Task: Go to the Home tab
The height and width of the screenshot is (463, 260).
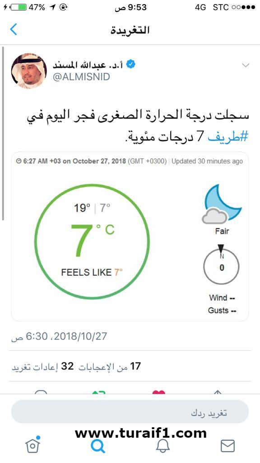Action: click(32, 445)
